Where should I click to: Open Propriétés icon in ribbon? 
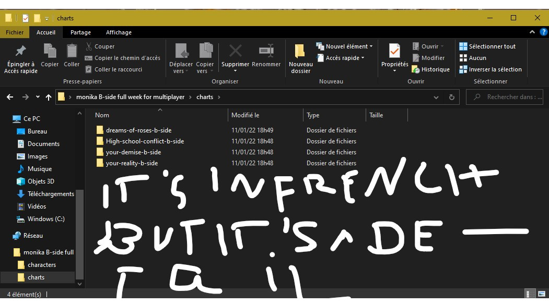tap(394, 51)
